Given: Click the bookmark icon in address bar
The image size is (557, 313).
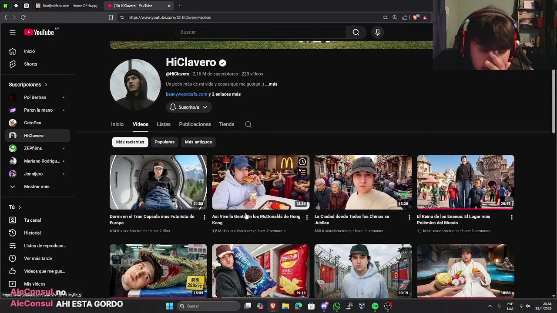Looking at the screenshot, I should pyautogui.click(x=111, y=17).
